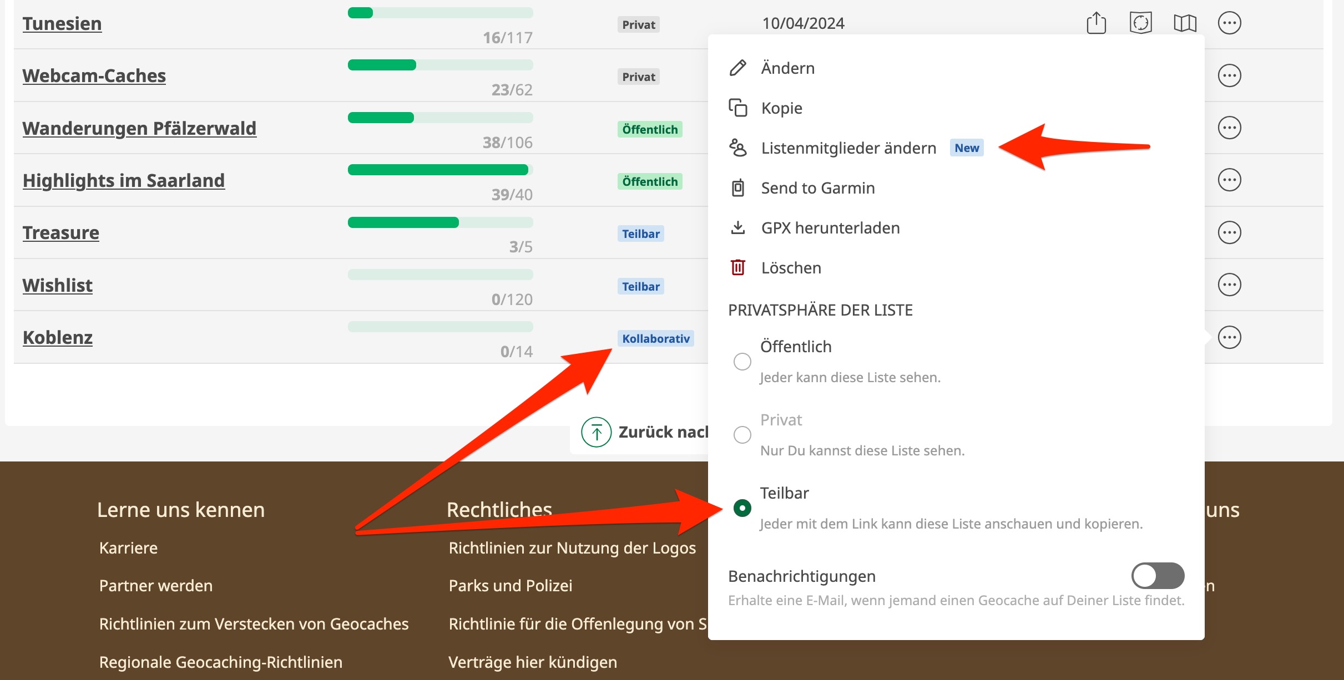Image resolution: width=1344 pixels, height=680 pixels.
Task: Click the copy icon beside Kopie
Action: 737,108
